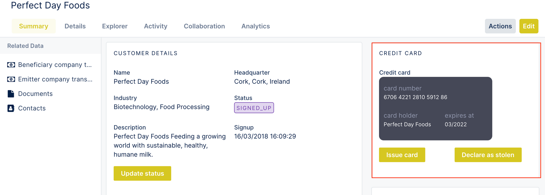Screen dimensions: 545x195
Task: Open the Contacts related data link
Action: 32,108
